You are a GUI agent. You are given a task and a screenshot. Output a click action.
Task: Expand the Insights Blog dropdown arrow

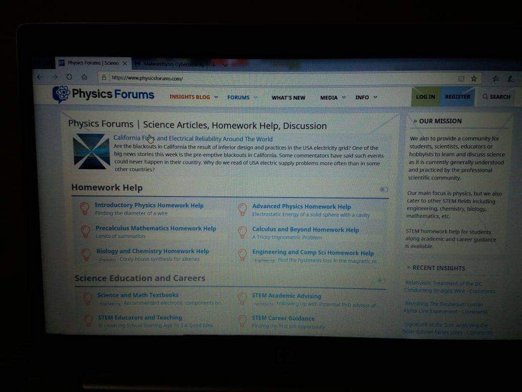pyautogui.click(x=216, y=97)
